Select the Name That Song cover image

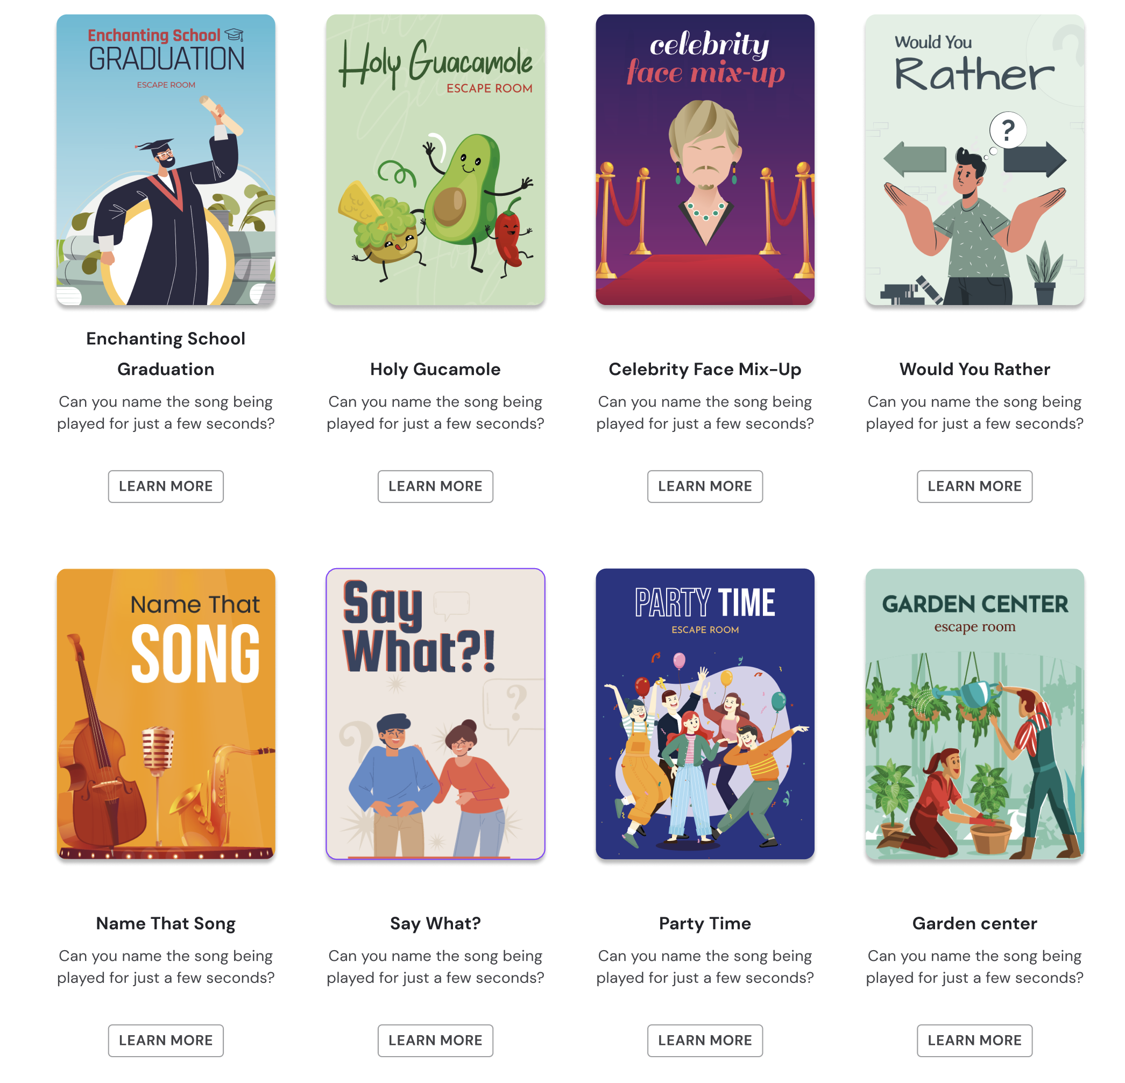pos(166,714)
